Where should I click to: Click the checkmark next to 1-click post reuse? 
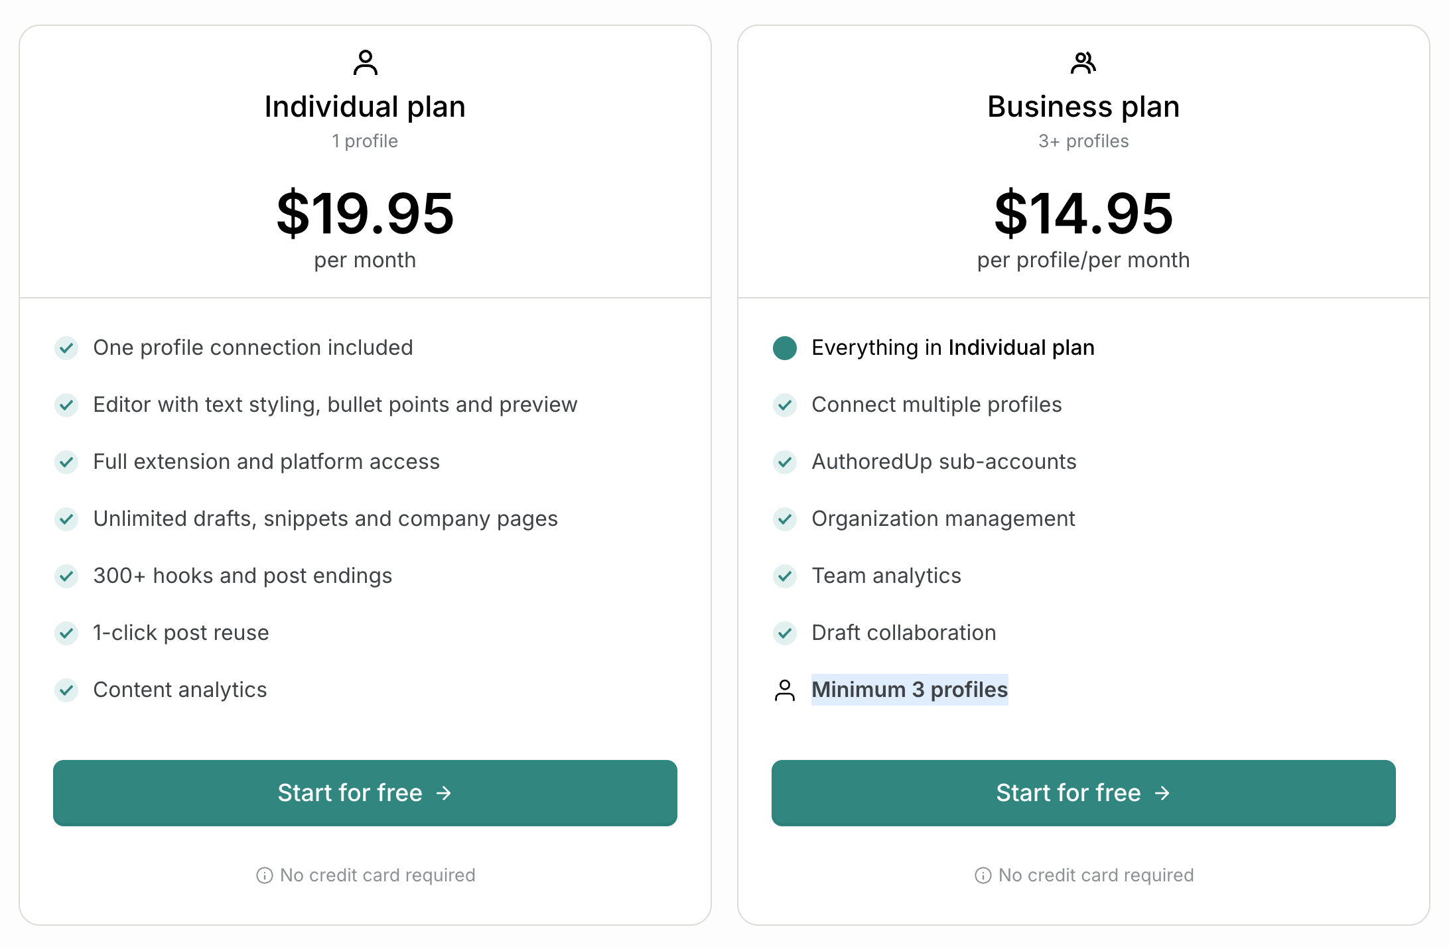point(66,633)
